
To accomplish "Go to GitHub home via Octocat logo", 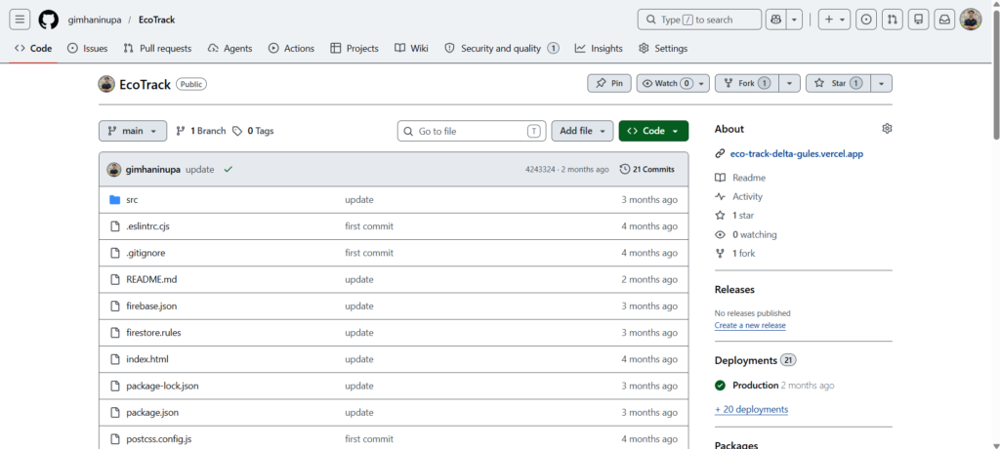I will coord(49,20).
